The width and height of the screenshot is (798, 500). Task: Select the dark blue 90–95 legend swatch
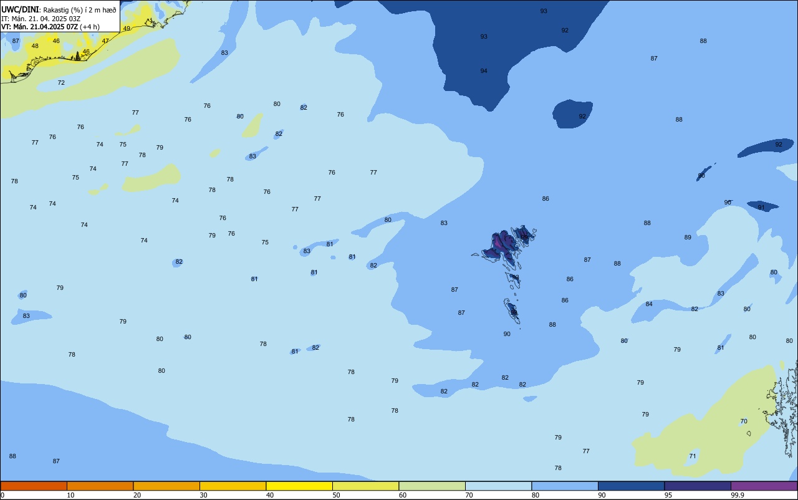(x=631, y=486)
